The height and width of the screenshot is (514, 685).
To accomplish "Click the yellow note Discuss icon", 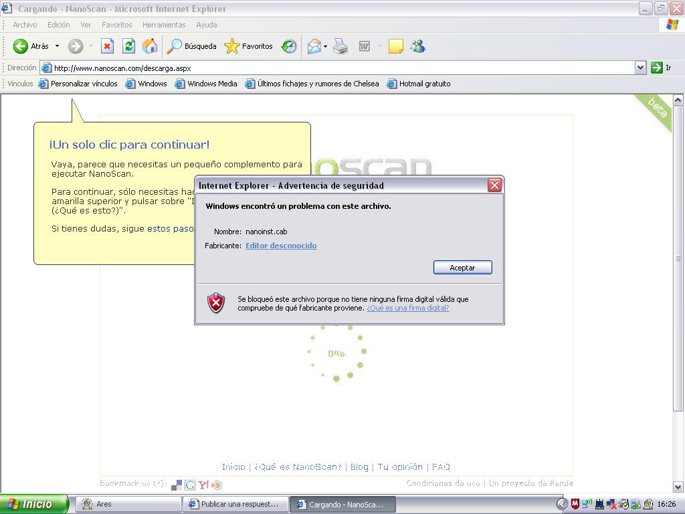I will 395,46.
